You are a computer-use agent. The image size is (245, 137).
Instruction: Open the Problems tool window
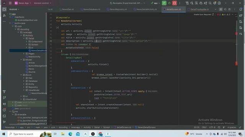pyautogui.click(x=4, y=110)
